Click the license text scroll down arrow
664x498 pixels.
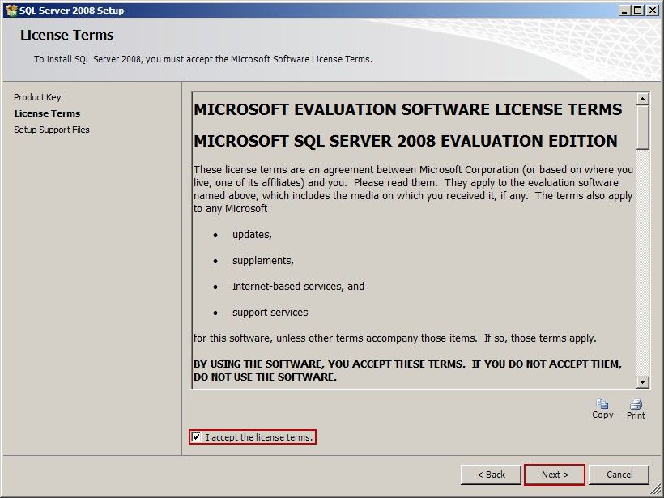[x=642, y=382]
